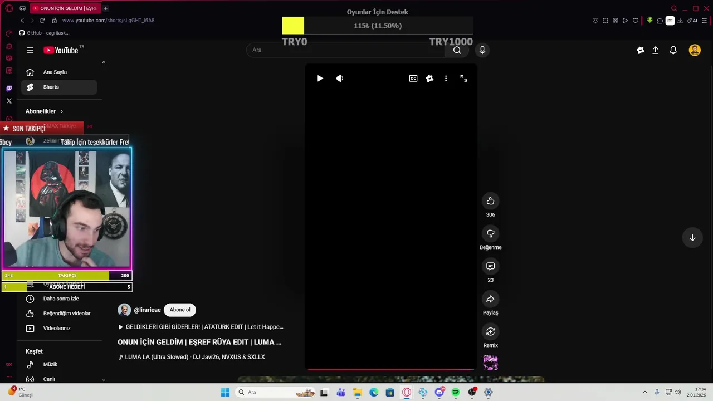Viewport: 713px width, 401px height.
Task: Open Spotify from the taskbar
Action: [x=456, y=393]
